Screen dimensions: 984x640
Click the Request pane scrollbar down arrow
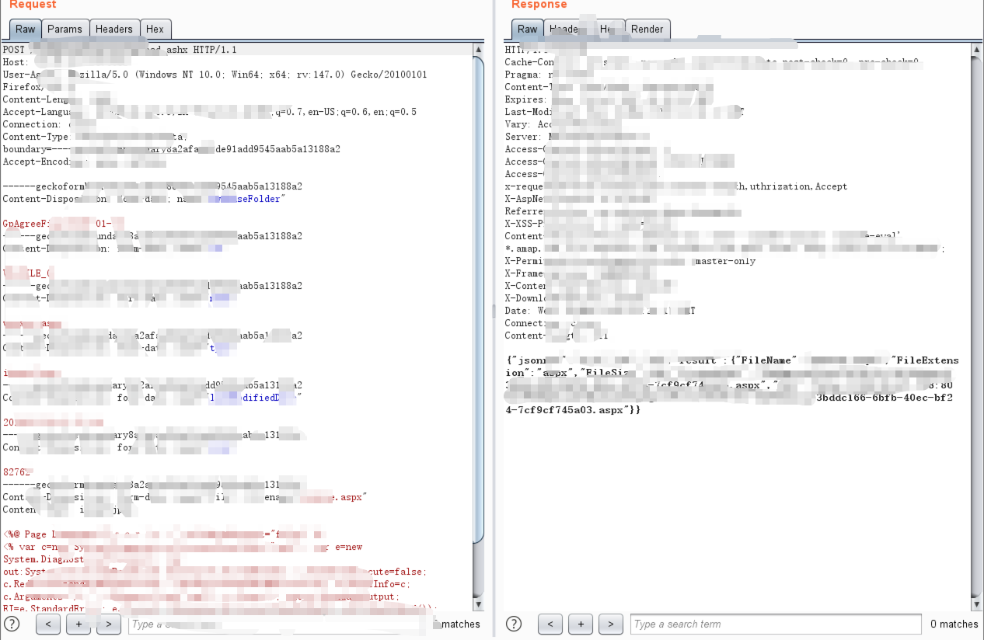(479, 604)
